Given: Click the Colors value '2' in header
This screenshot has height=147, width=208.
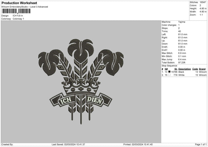Looking at the screenshot, I should click(x=200, y=6).
